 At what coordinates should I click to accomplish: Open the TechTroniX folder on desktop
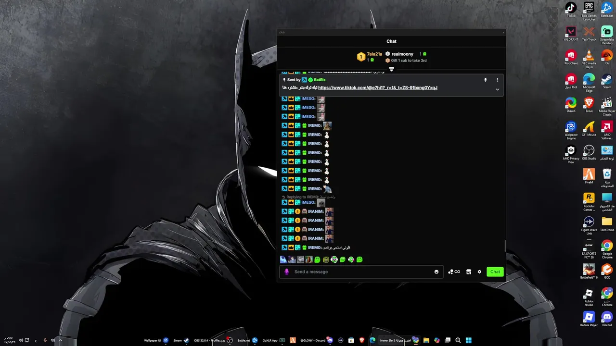607,224
